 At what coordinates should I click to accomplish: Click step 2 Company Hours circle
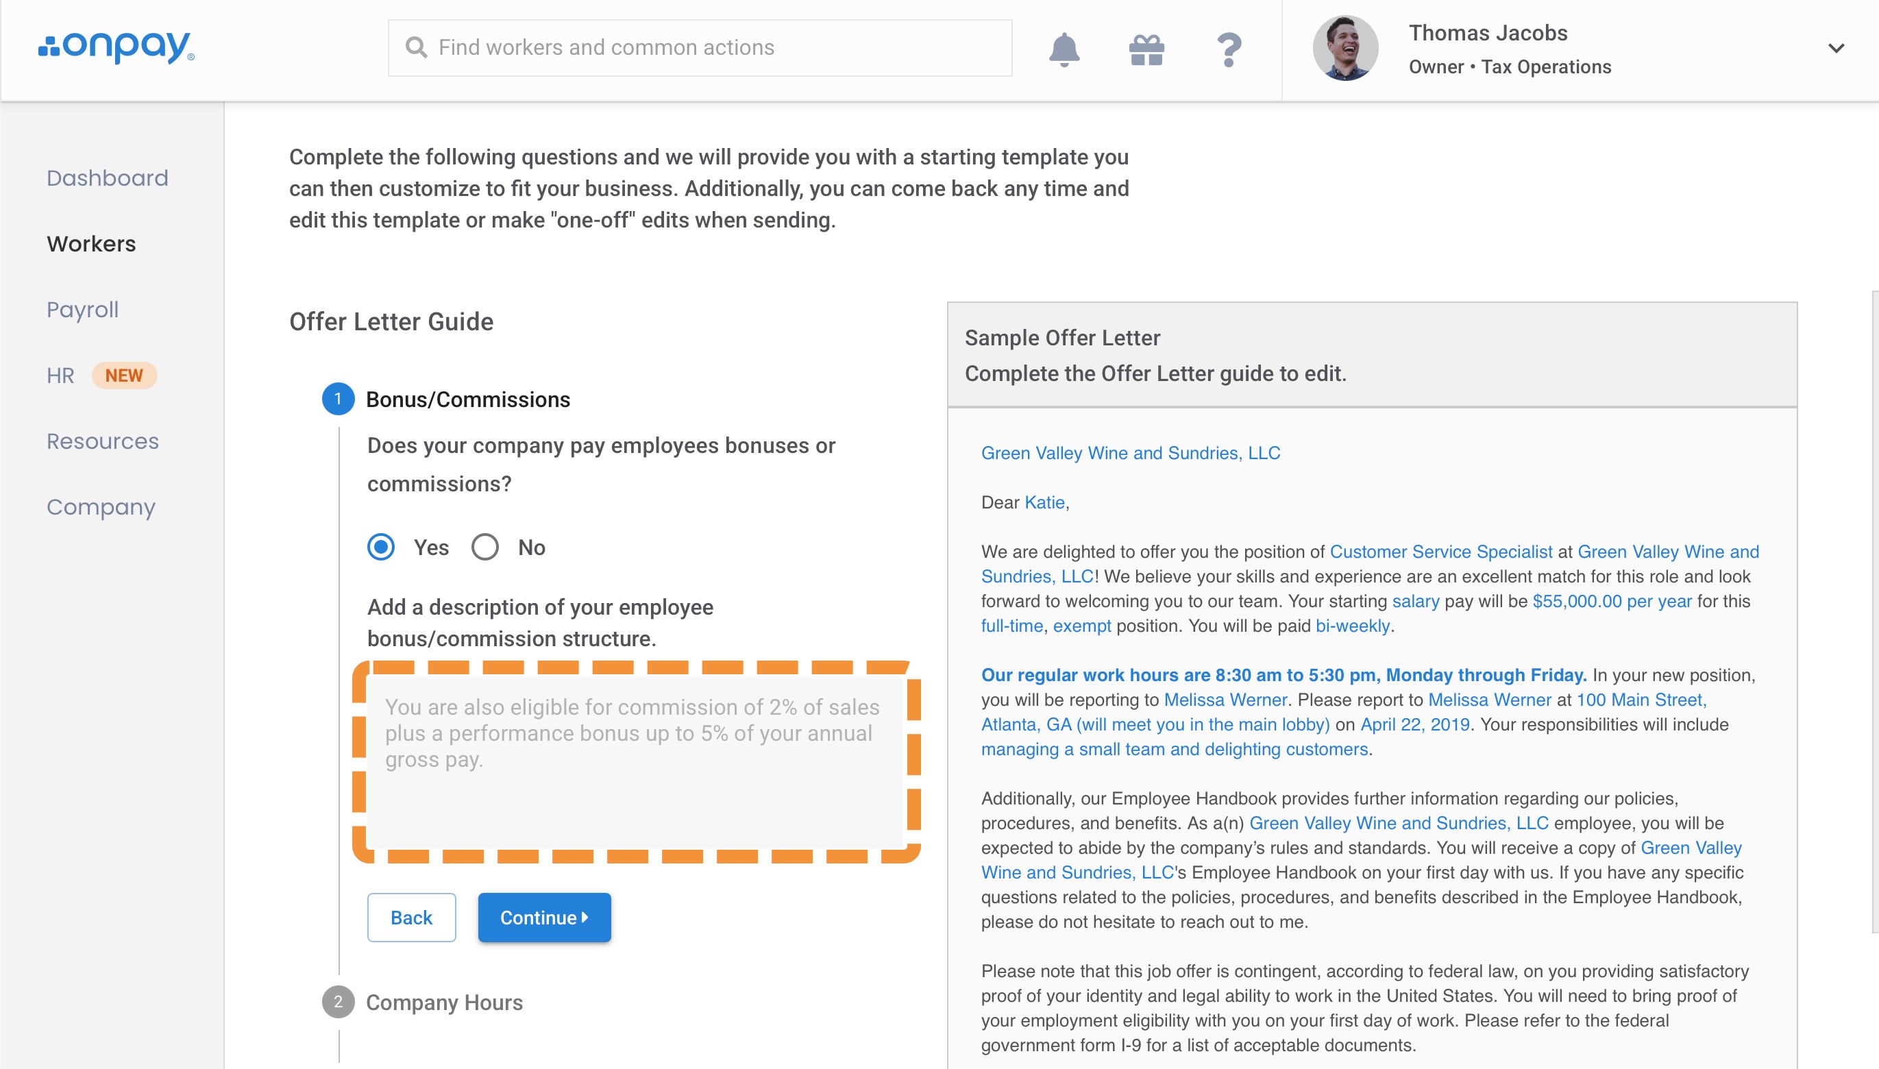tap(338, 1002)
